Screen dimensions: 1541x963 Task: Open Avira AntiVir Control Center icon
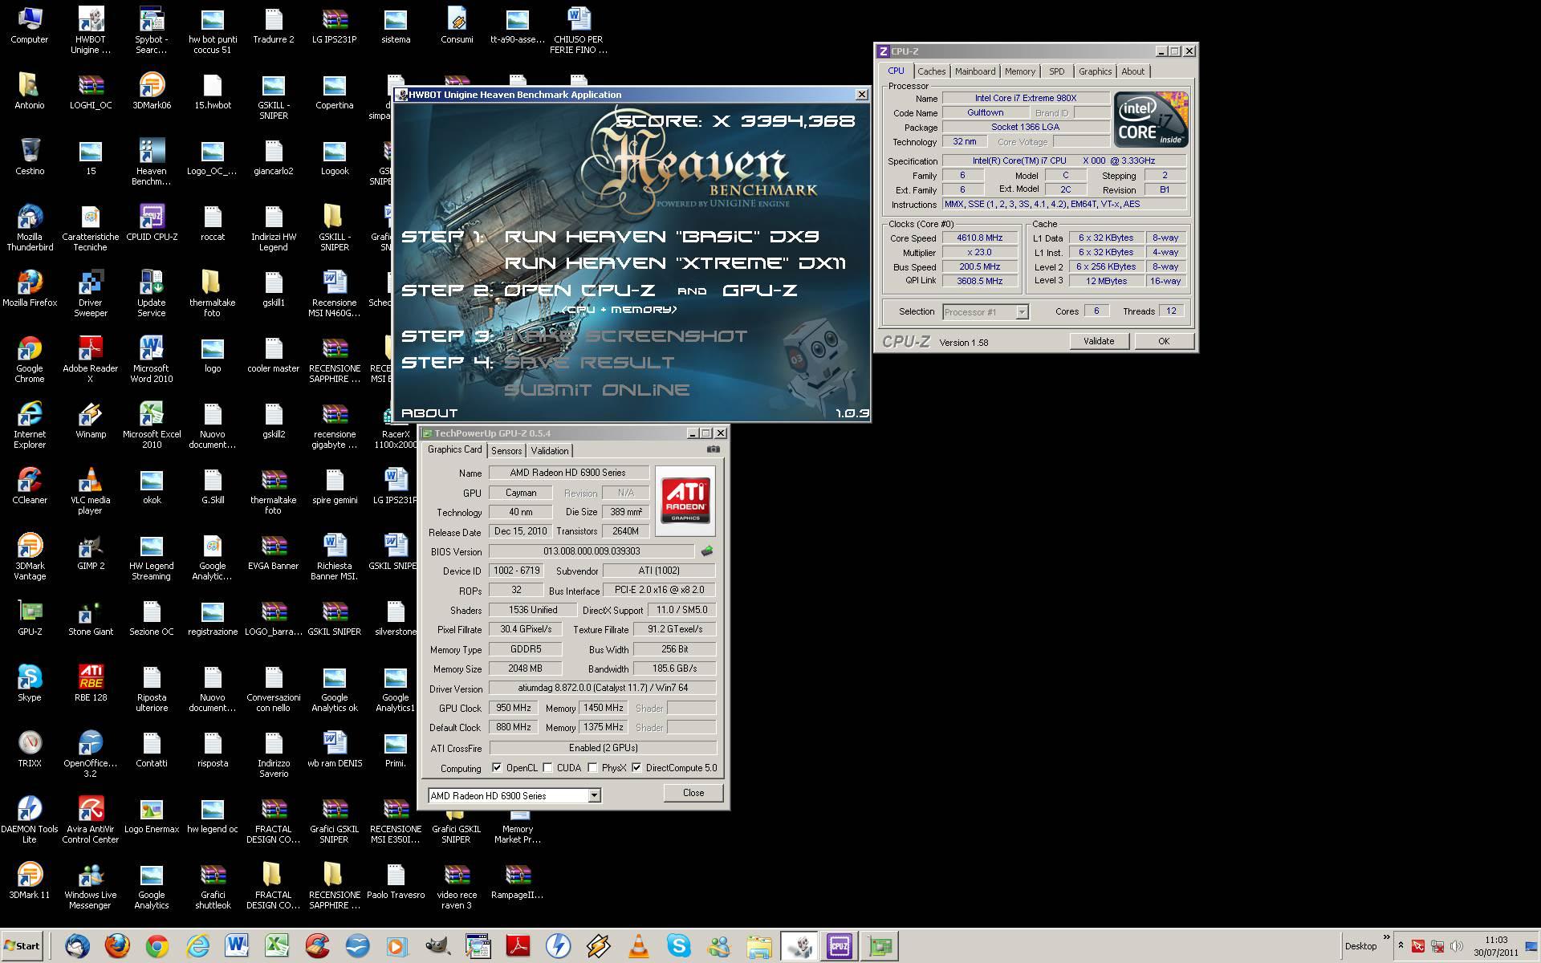point(91,820)
